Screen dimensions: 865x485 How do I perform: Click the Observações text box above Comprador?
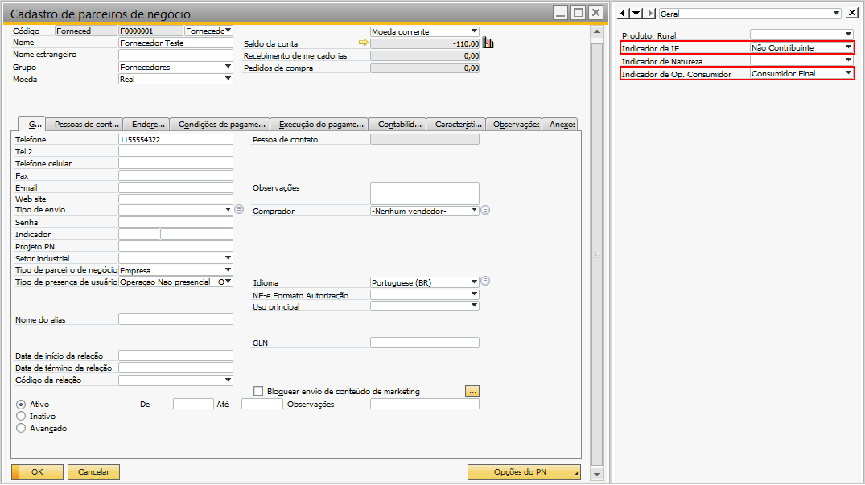pos(424,193)
